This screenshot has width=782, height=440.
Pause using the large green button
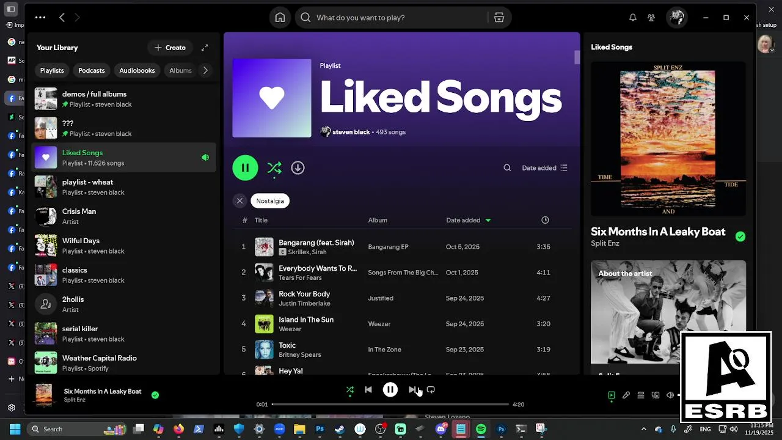point(245,168)
